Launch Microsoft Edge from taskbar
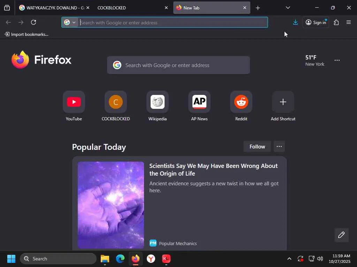The image size is (357, 267). 120,259
